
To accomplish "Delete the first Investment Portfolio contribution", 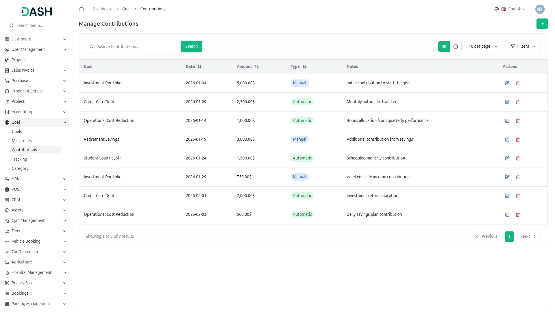I will (x=517, y=83).
